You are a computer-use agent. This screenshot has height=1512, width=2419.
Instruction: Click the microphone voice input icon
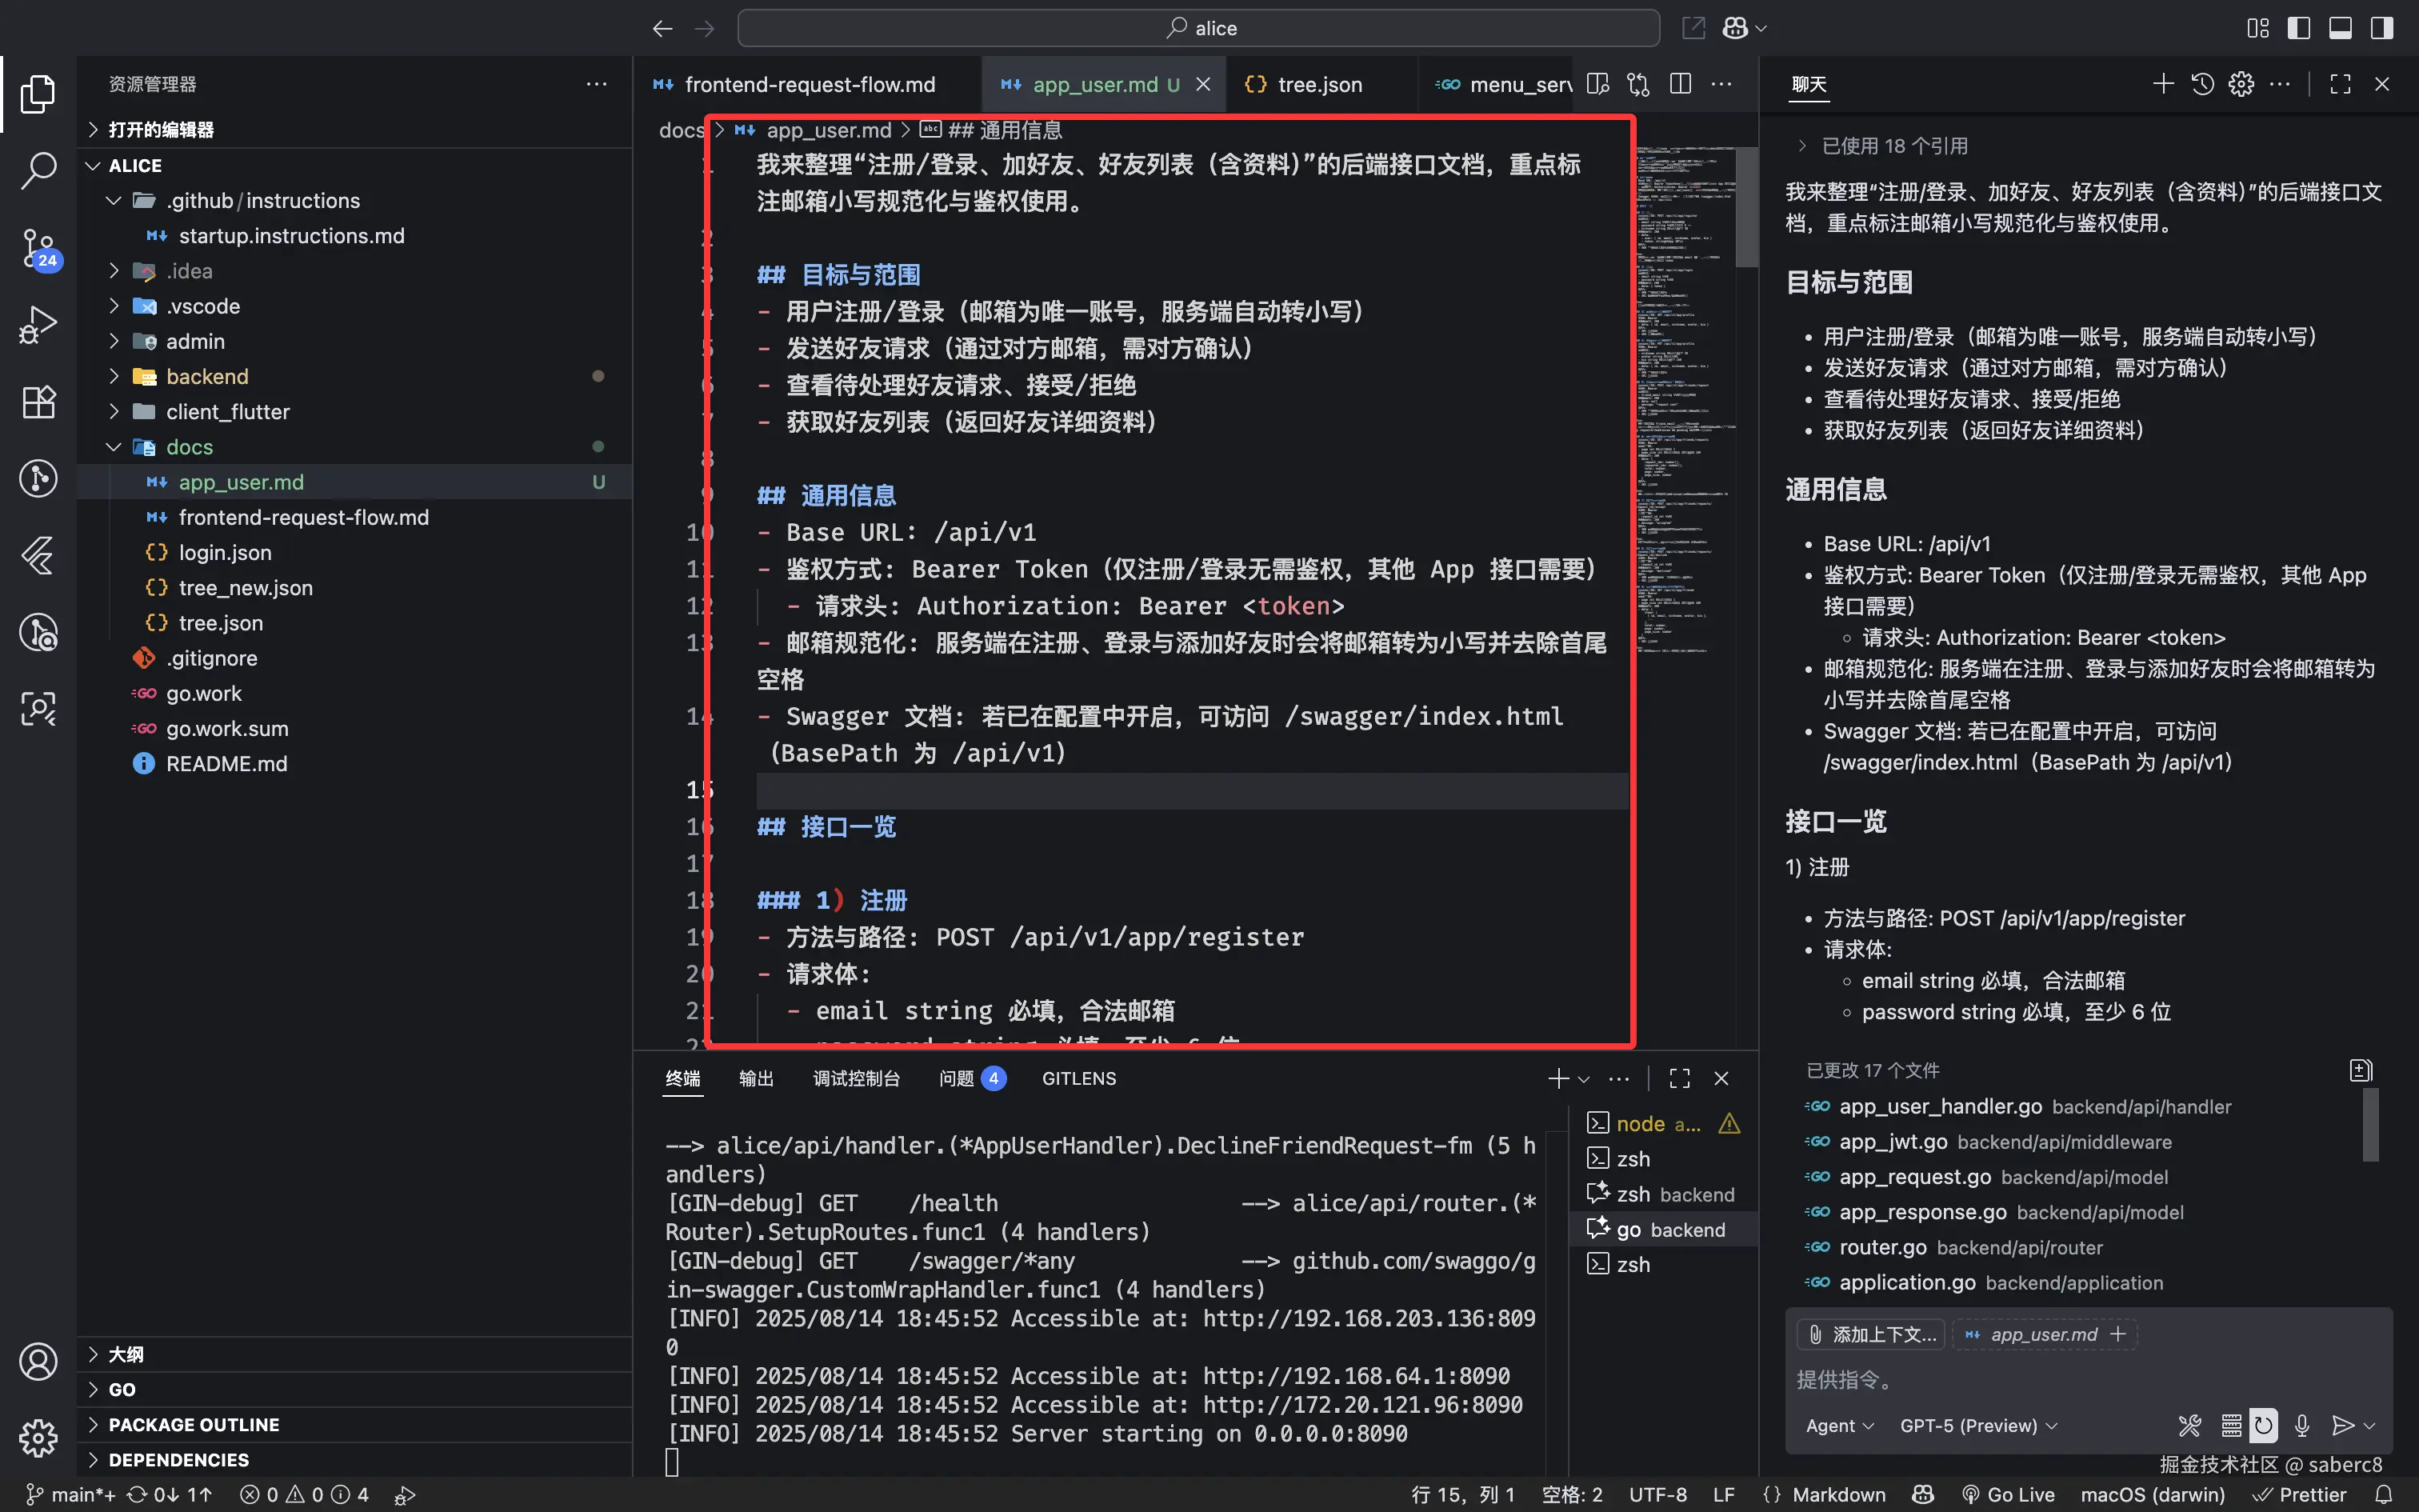(2302, 1425)
